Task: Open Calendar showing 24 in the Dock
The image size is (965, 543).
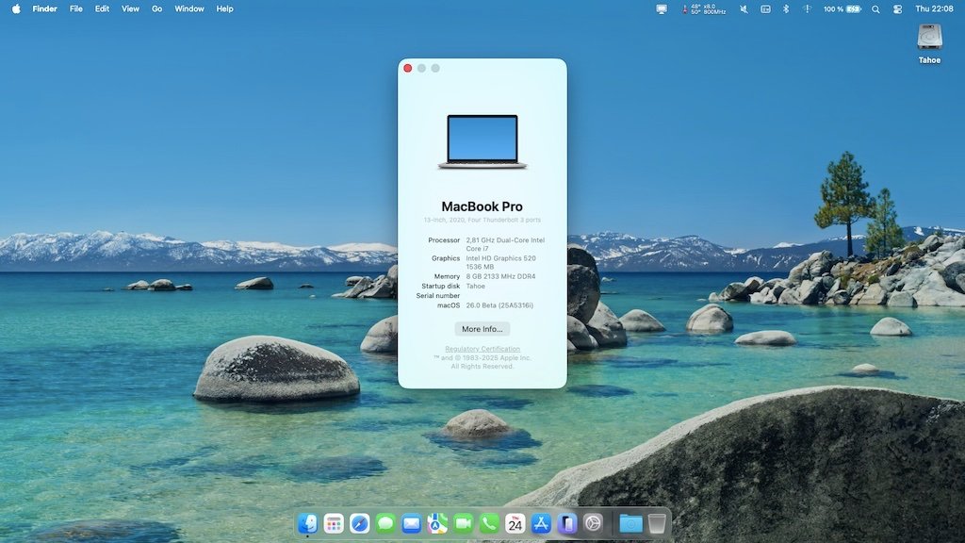Action: point(515,523)
